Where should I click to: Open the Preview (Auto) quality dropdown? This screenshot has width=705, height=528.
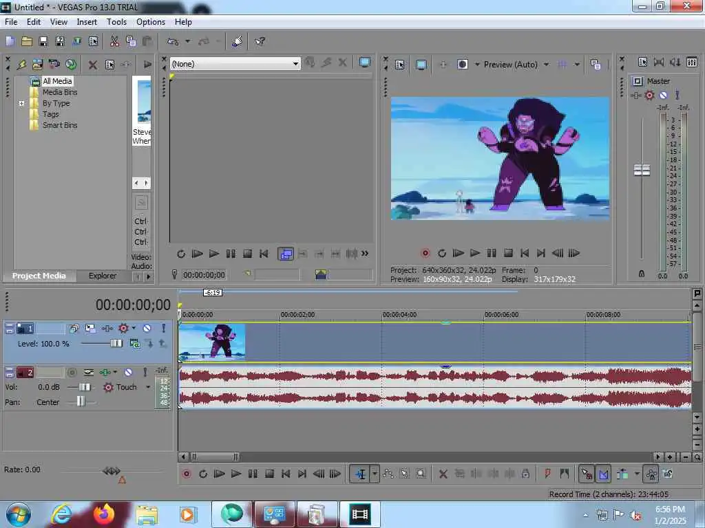pyautogui.click(x=546, y=65)
